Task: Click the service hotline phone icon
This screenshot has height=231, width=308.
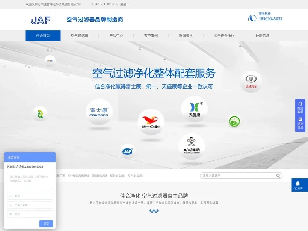Action: tap(252, 18)
